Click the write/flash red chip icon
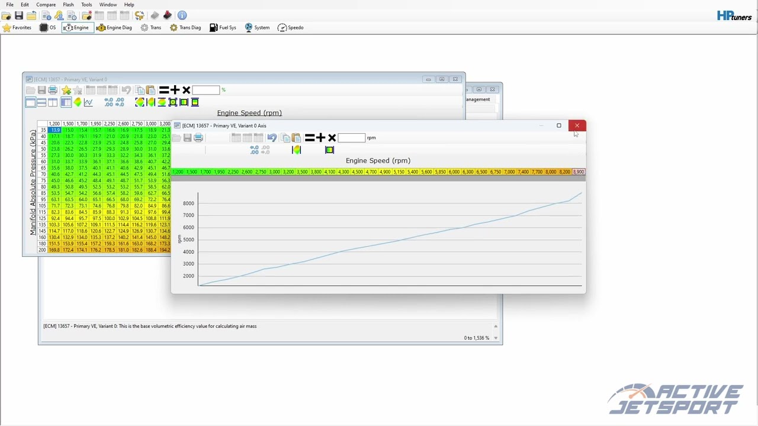The width and height of the screenshot is (758, 426). click(167, 15)
